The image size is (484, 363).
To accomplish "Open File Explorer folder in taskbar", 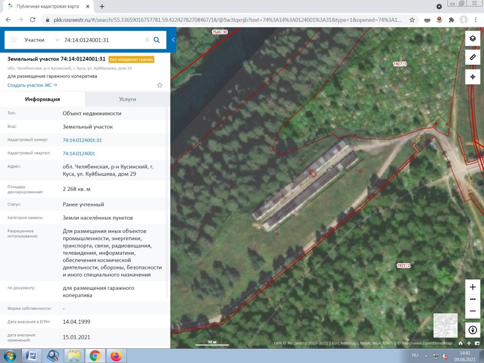I will pyautogui.click(x=74, y=356).
